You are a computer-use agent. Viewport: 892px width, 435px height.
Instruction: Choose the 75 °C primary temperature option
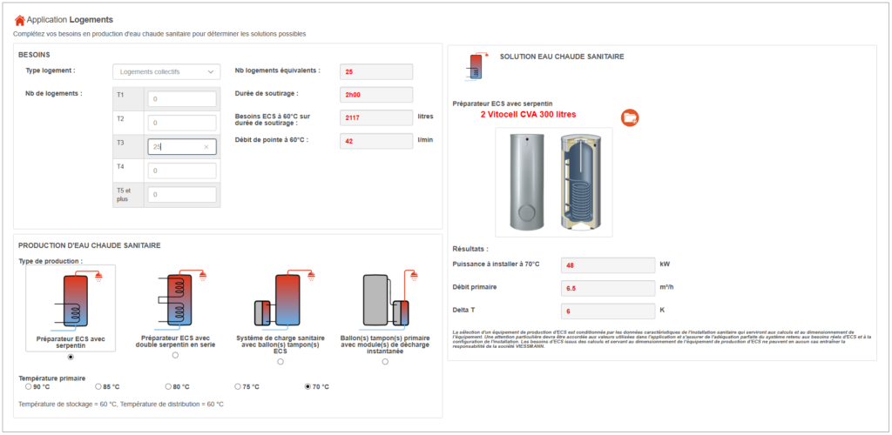238,386
